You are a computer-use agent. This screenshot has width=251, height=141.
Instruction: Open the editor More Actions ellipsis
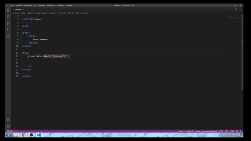click(240, 9)
